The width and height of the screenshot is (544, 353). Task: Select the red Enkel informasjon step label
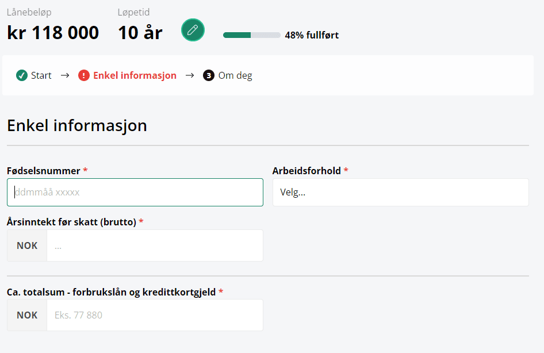(x=135, y=75)
